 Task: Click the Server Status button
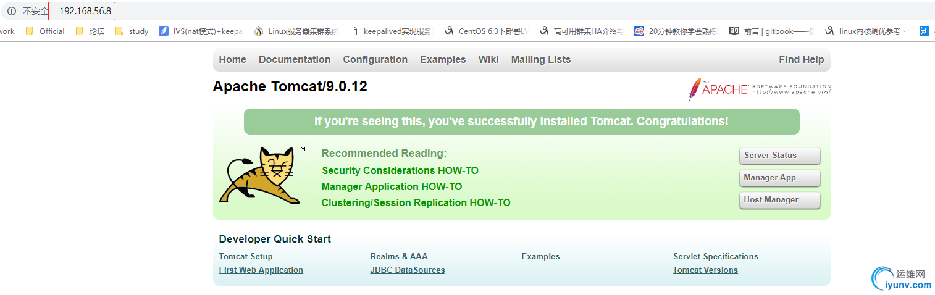[779, 156]
